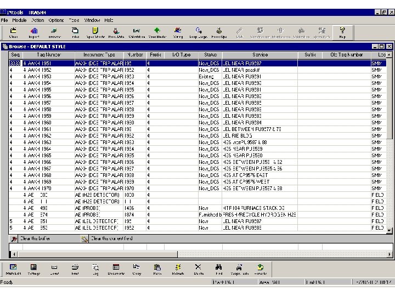Image resolution: width=395 pixels, height=296 pixels.
Task: Click the Close toolbar icon
Action: click(x=13, y=33)
